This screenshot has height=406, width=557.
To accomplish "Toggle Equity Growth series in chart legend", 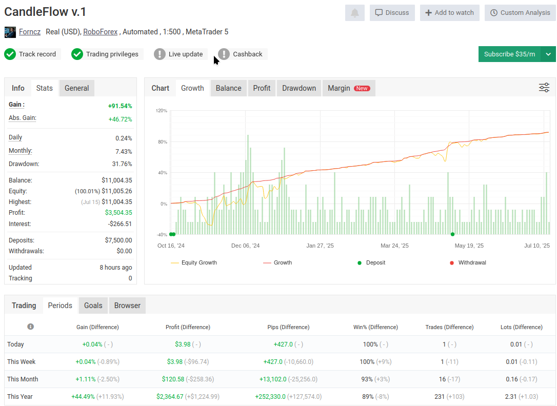I will (194, 262).
